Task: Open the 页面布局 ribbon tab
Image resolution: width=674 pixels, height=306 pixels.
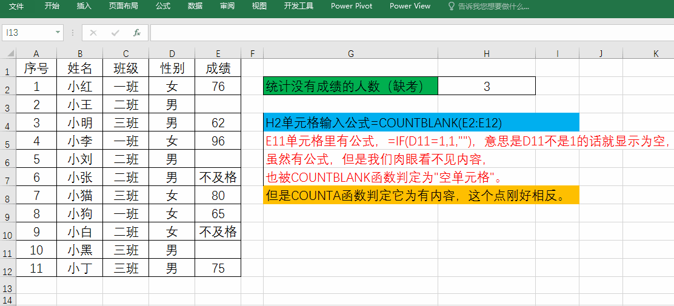Action: pyautogui.click(x=124, y=6)
